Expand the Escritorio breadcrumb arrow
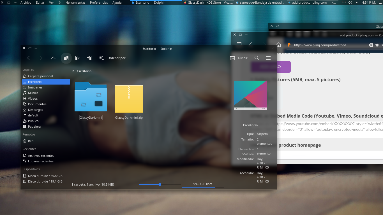Viewport: 383px width, 215px height. coord(73,71)
